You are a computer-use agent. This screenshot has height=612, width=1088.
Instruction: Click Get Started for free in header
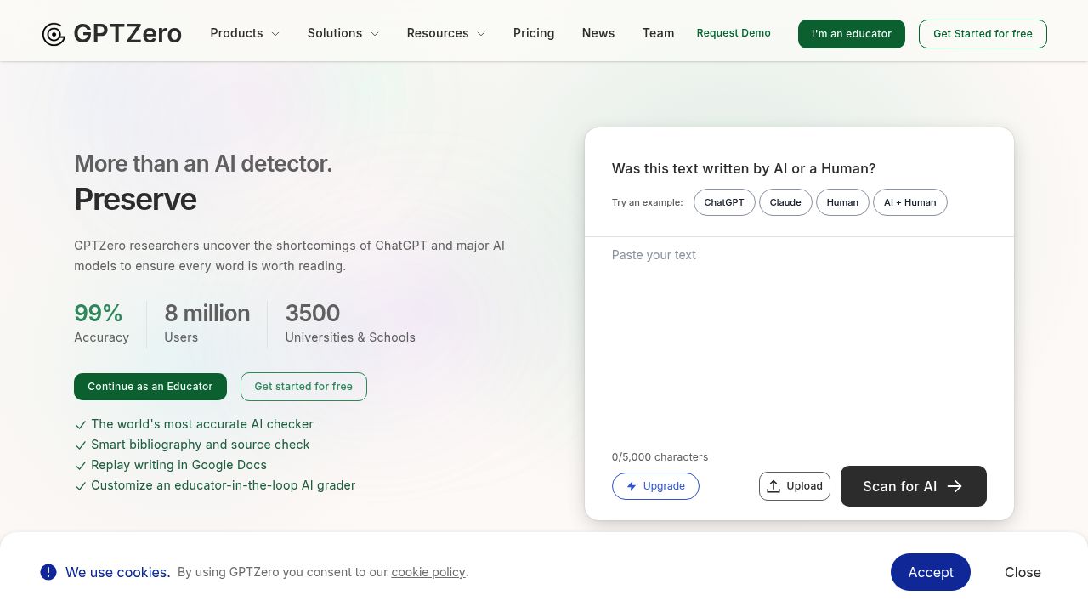click(x=983, y=34)
